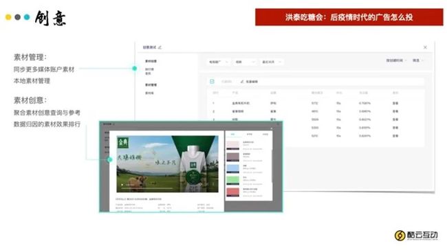Open the second filter dropdown in the filter bar

point(245,62)
